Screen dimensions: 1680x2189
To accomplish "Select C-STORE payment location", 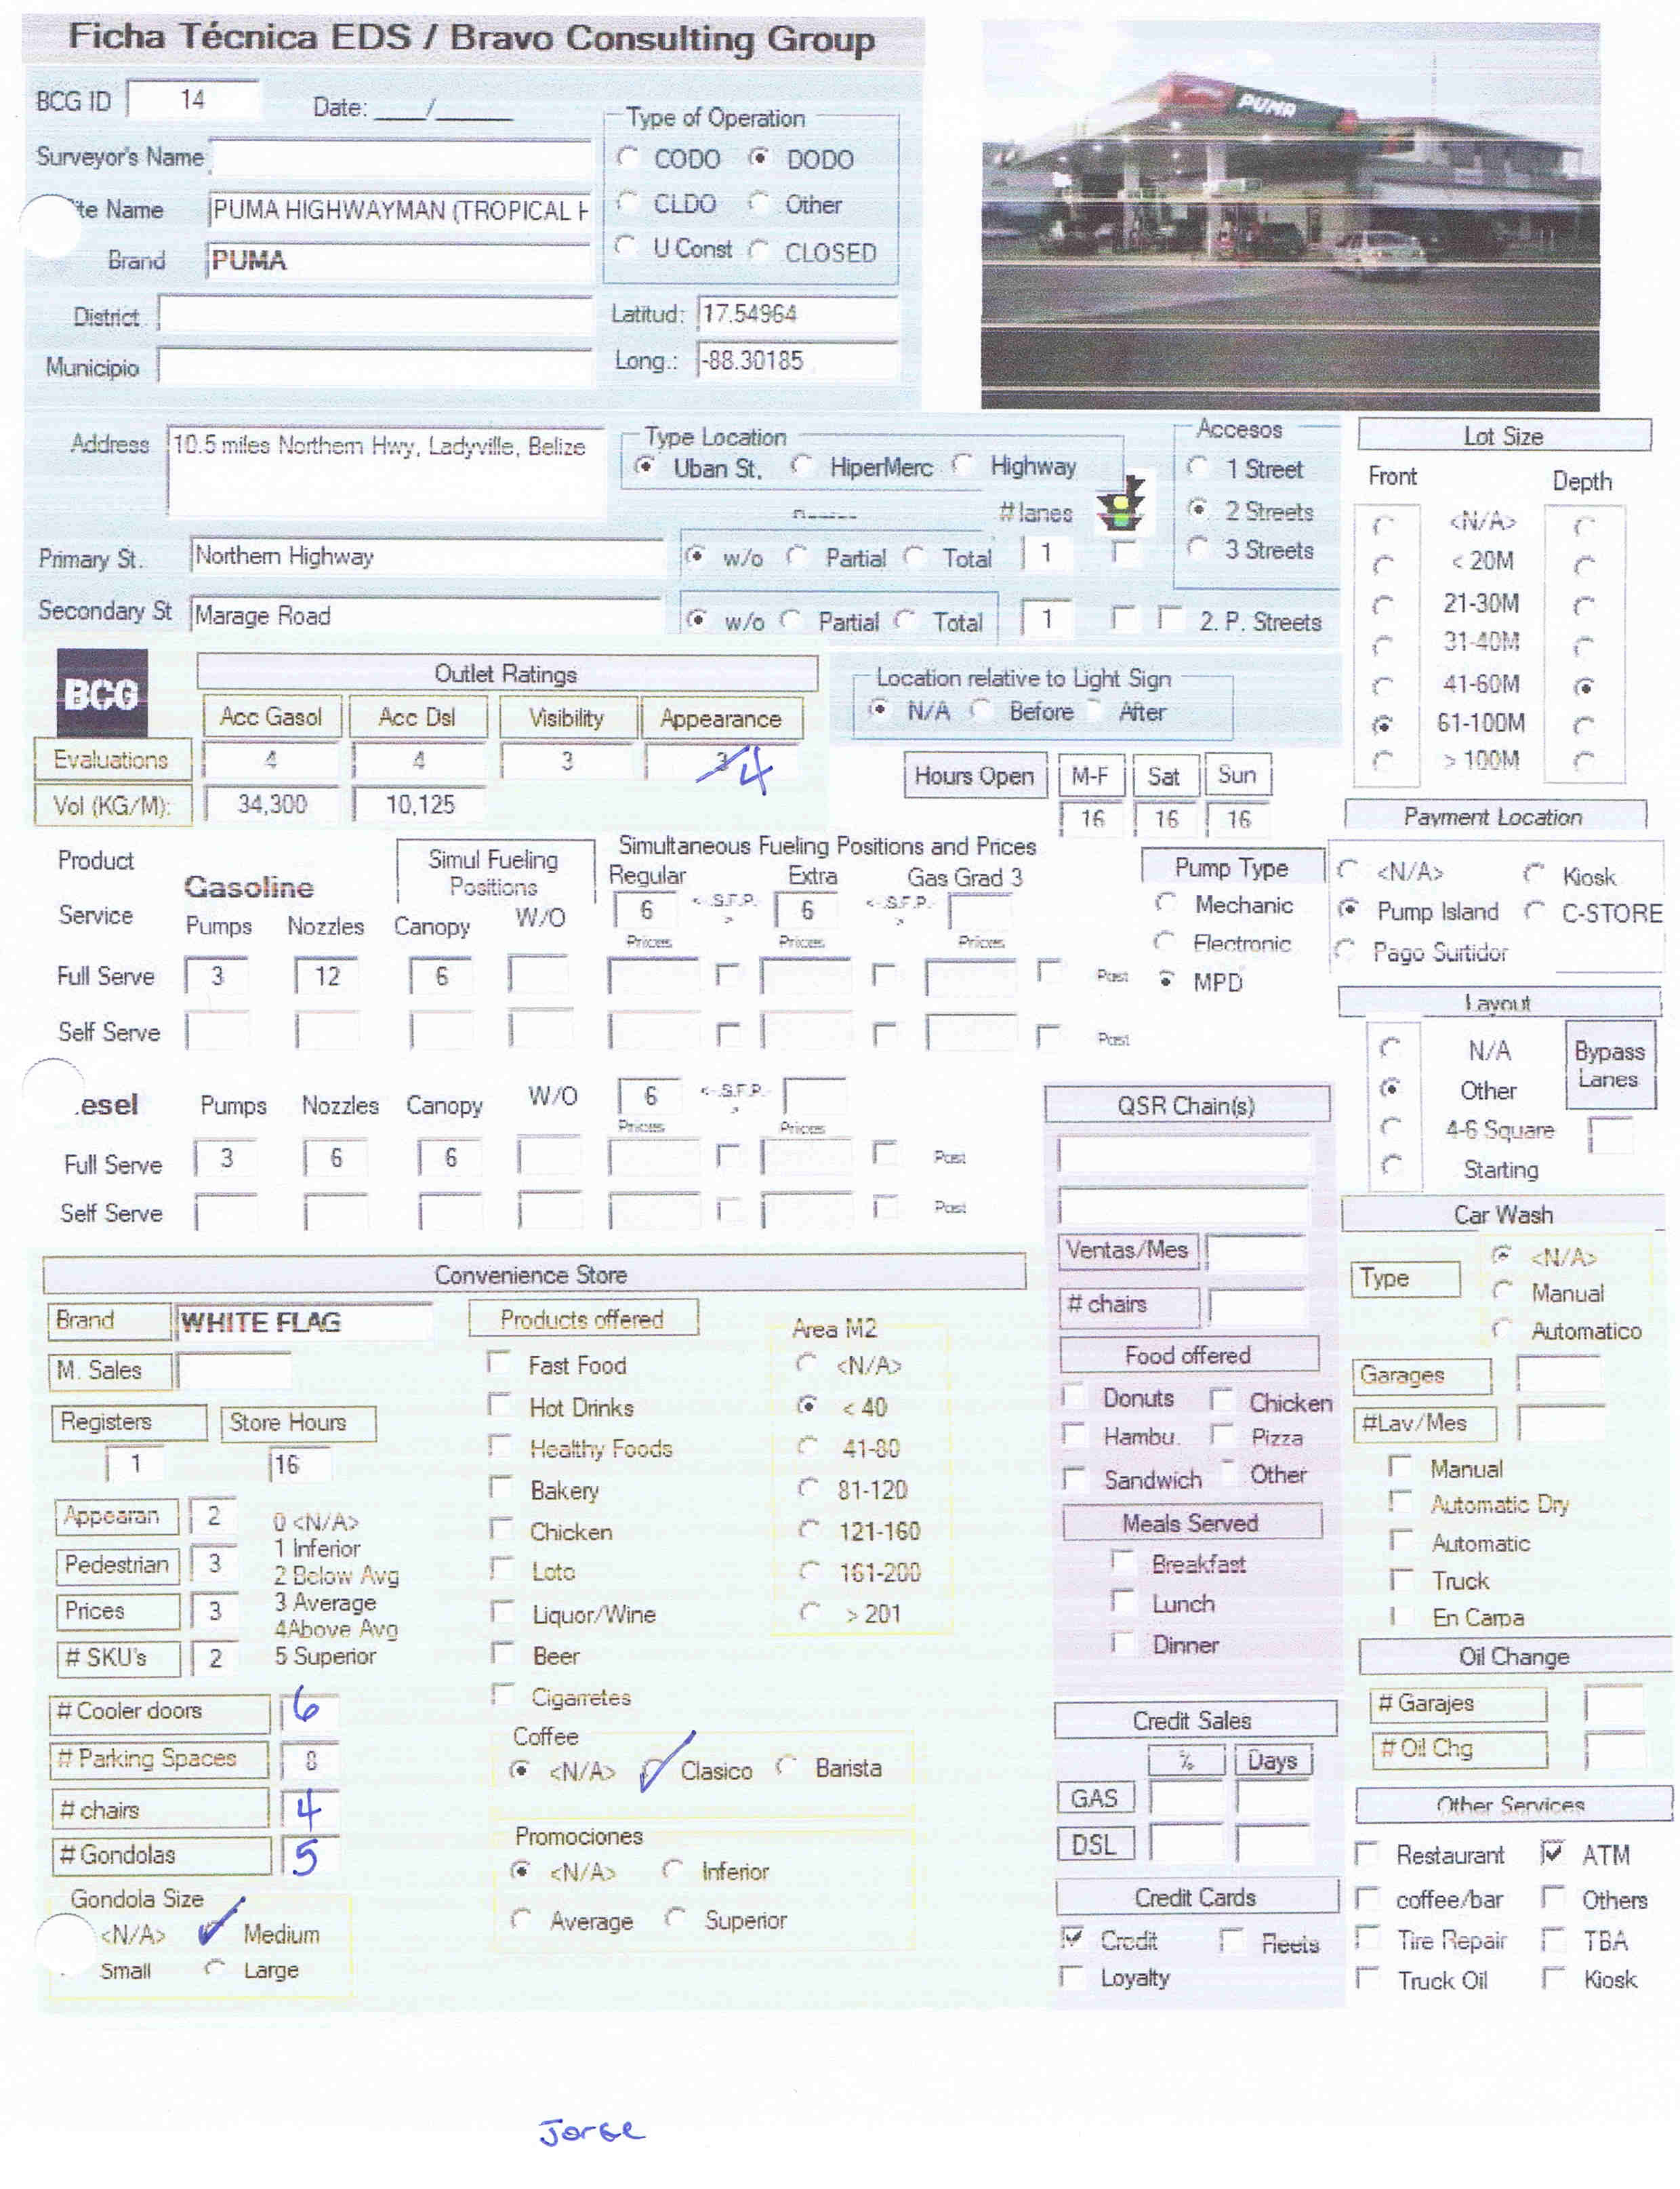I will [1535, 911].
